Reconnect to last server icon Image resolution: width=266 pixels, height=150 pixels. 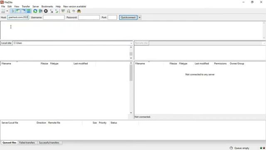[x=57, y=11]
